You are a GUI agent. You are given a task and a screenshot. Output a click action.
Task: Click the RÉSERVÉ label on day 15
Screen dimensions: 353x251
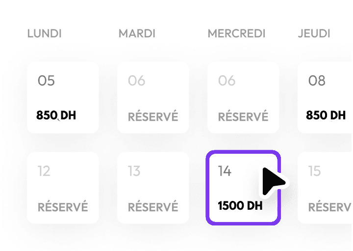coord(329,207)
